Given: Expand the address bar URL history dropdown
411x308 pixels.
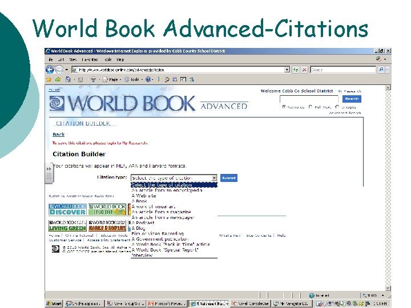Looking at the screenshot, I should 287,70.
